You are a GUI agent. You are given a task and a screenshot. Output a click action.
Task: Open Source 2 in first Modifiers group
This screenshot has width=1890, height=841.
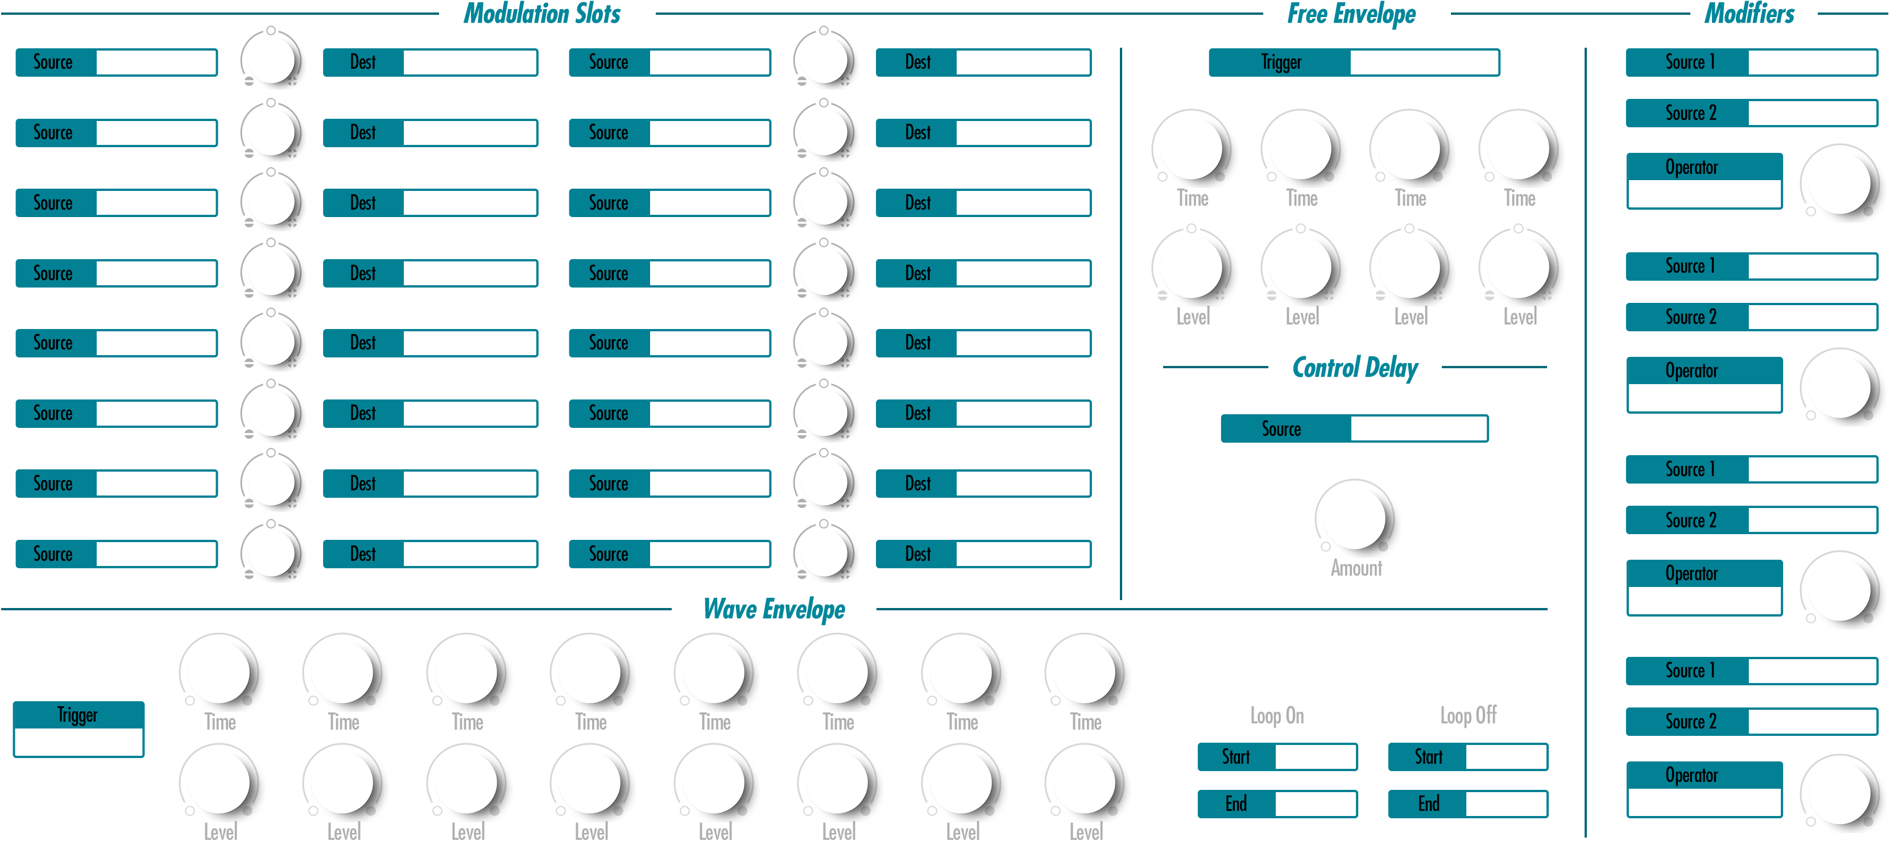(1752, 113)
